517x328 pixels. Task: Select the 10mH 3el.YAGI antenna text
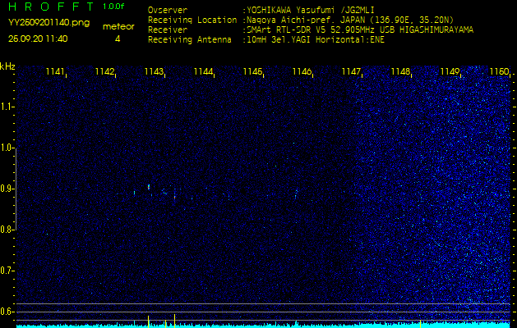(x=316, y=40)
